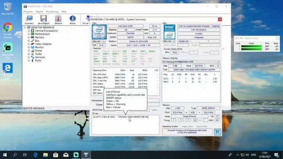The image size is (283, 159).
Task: Open Task View on taskbar
Action: click(x=25, y=155)
